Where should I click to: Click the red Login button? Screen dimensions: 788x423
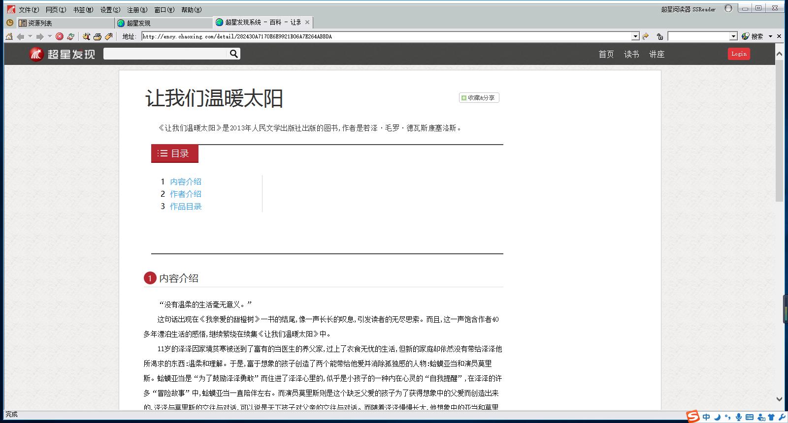[x=739, y=54]
